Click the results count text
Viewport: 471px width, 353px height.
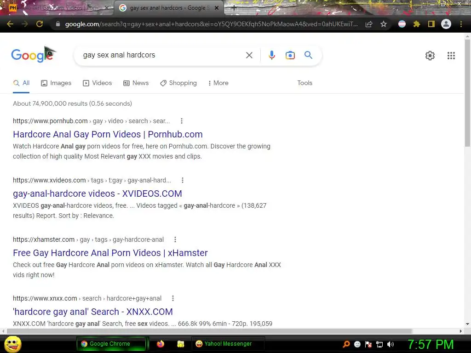[72, 103]
